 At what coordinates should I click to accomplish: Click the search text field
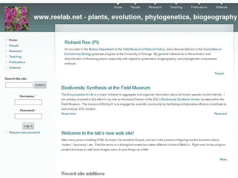[19, 85]
